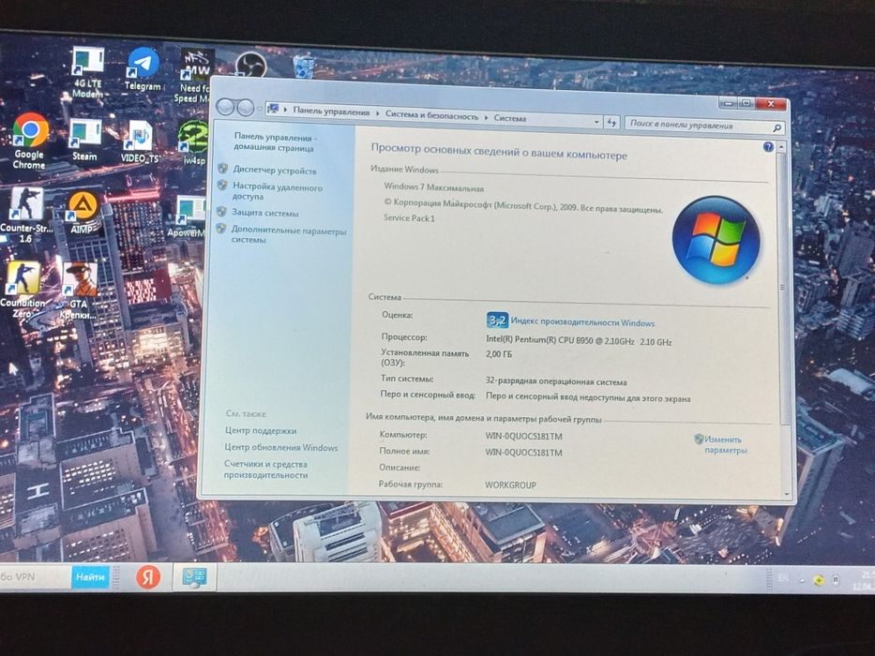Go back with the window Back arrow
Viewport: 875px width, 656px height.
(225, 107)
